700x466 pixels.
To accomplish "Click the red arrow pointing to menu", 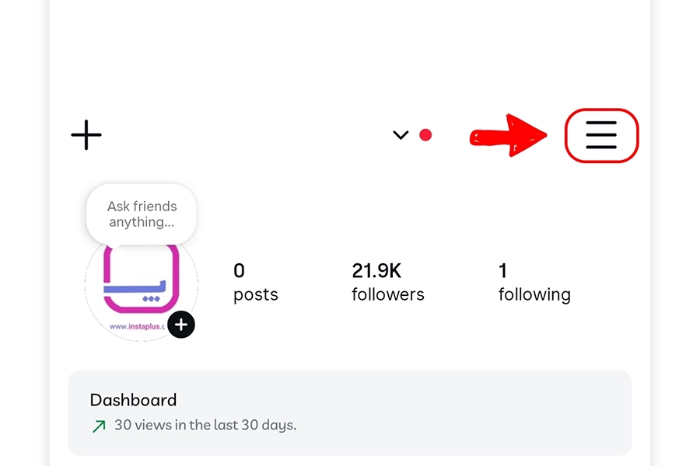I will (x=509, y=136).
